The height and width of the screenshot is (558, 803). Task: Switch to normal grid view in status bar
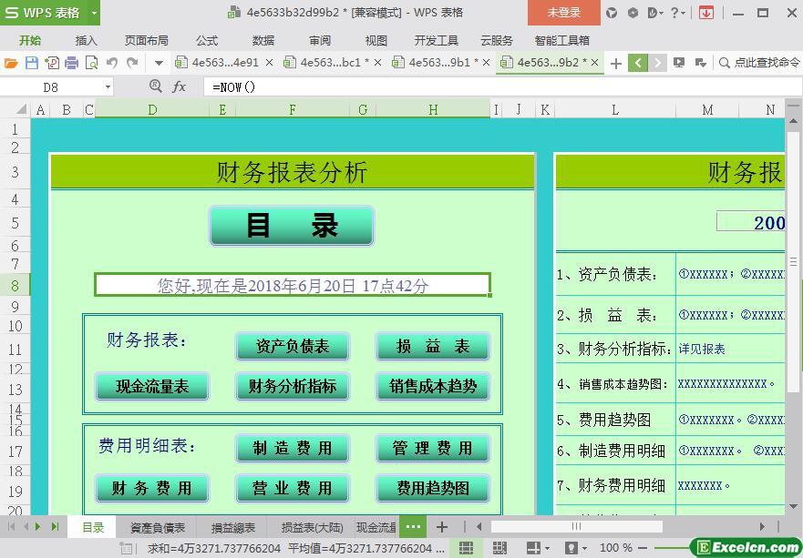coord(466,548)
